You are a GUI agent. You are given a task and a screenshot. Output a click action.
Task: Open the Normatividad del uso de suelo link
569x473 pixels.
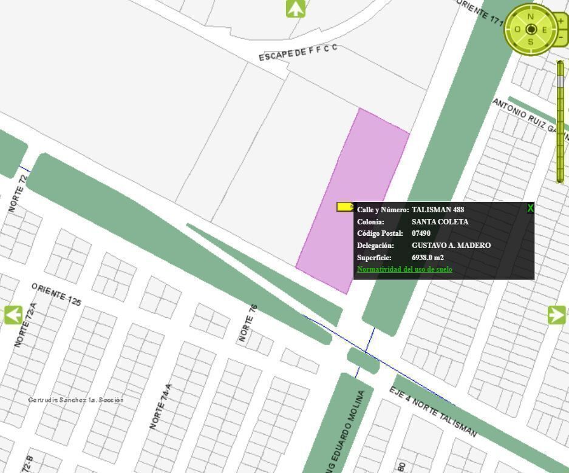[404, 269]
